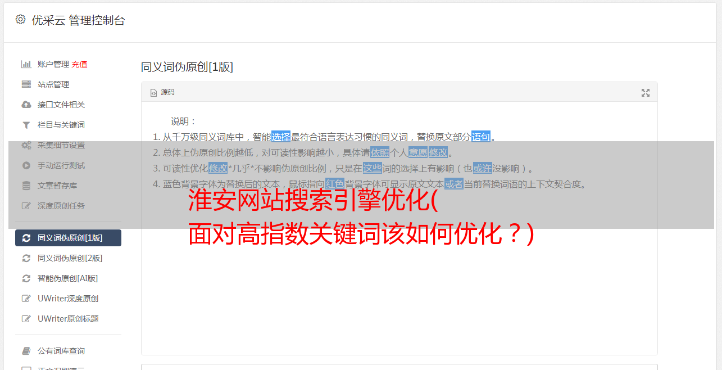722x370 pixels.
Task: Click the refresh icon for 同义词伪原创[2版]
Action: point(26,258)
